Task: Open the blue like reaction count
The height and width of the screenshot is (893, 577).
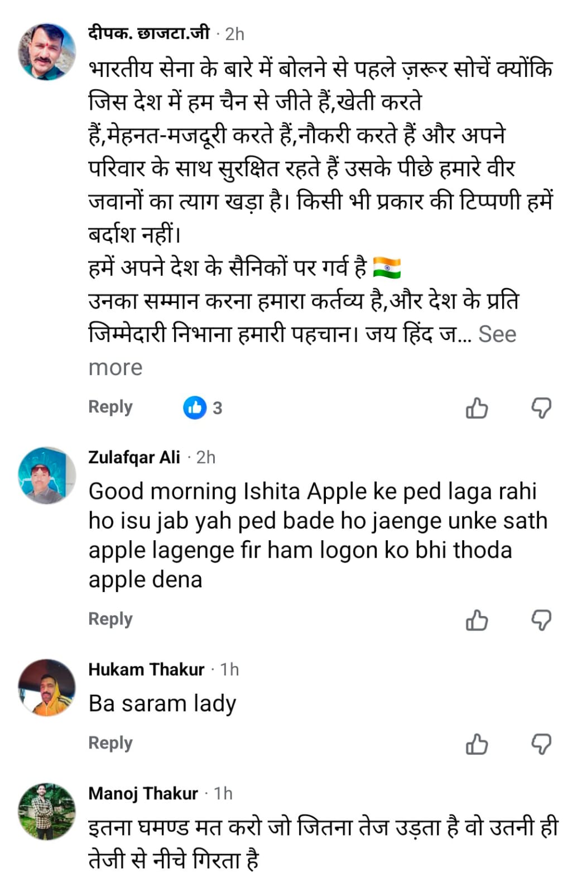Action: pos(203,408)
